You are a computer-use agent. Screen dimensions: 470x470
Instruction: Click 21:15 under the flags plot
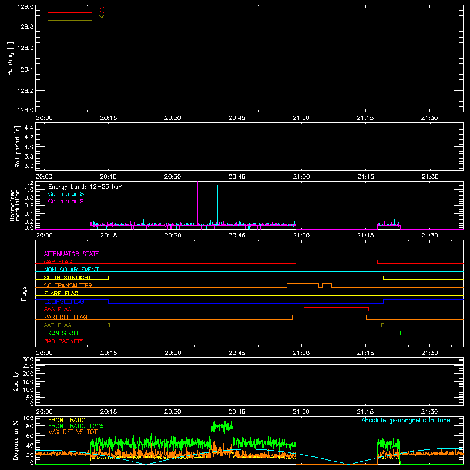tap(365, 353)
